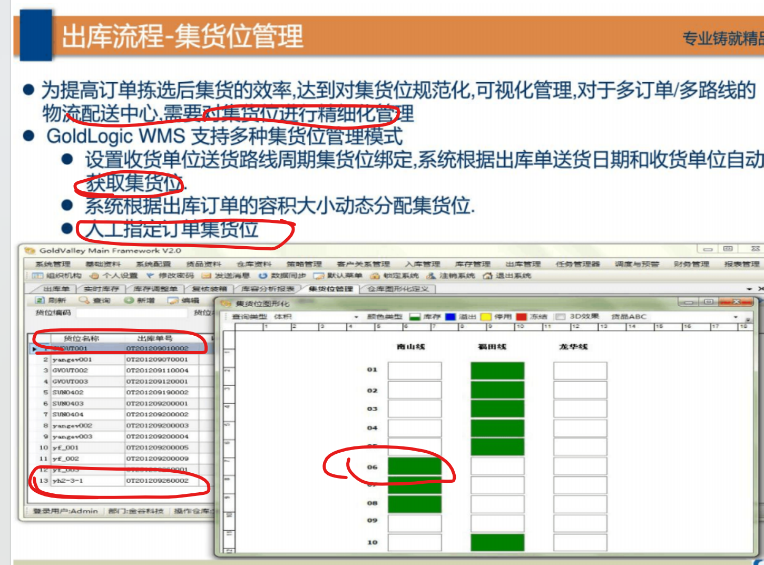The image size is (764, 565).
Task: Open the 客户关系管理 menu
Action: pyautogui.click(x=364, y=264)
